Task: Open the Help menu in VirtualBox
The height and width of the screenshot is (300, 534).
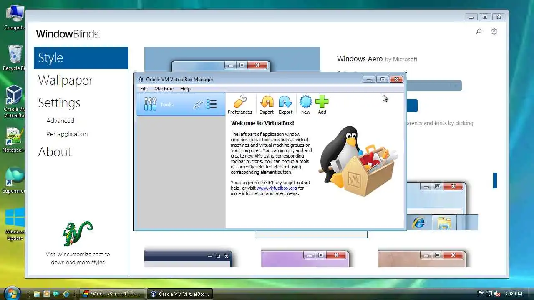Action: click(185, 89)
